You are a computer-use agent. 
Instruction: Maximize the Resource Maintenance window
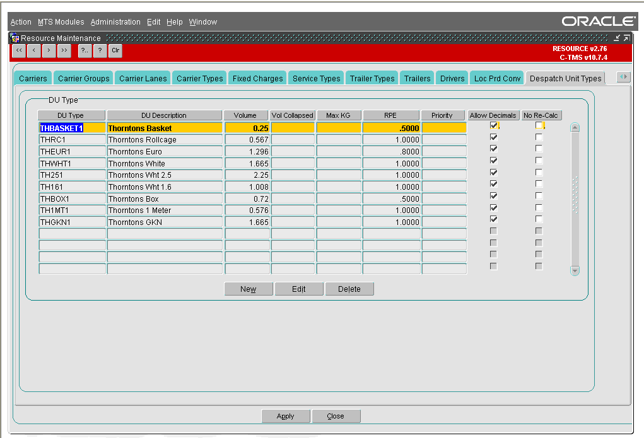click(626, 38)
